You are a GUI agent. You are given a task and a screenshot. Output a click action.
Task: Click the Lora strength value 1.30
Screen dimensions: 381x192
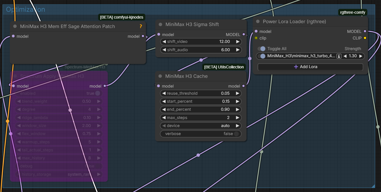point(353,56)
